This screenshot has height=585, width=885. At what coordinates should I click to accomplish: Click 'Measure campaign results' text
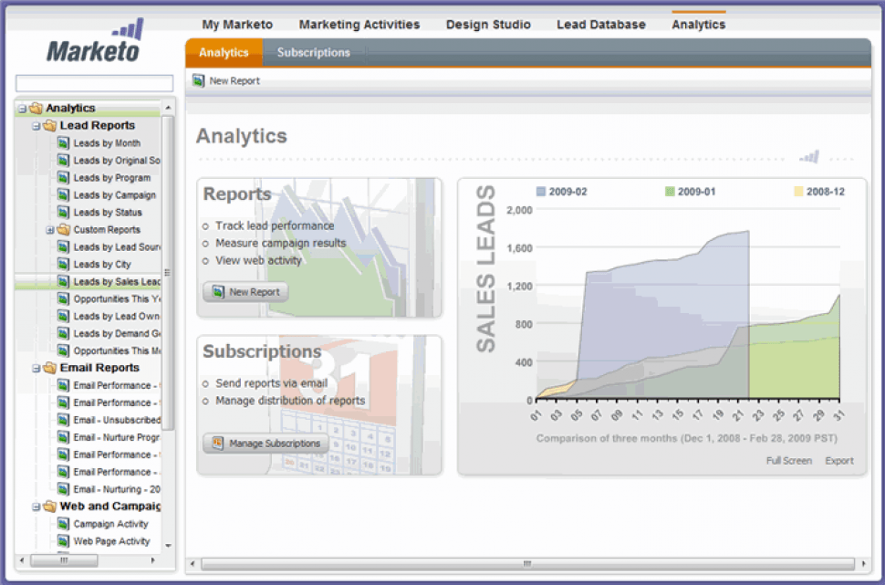[280, 243]
